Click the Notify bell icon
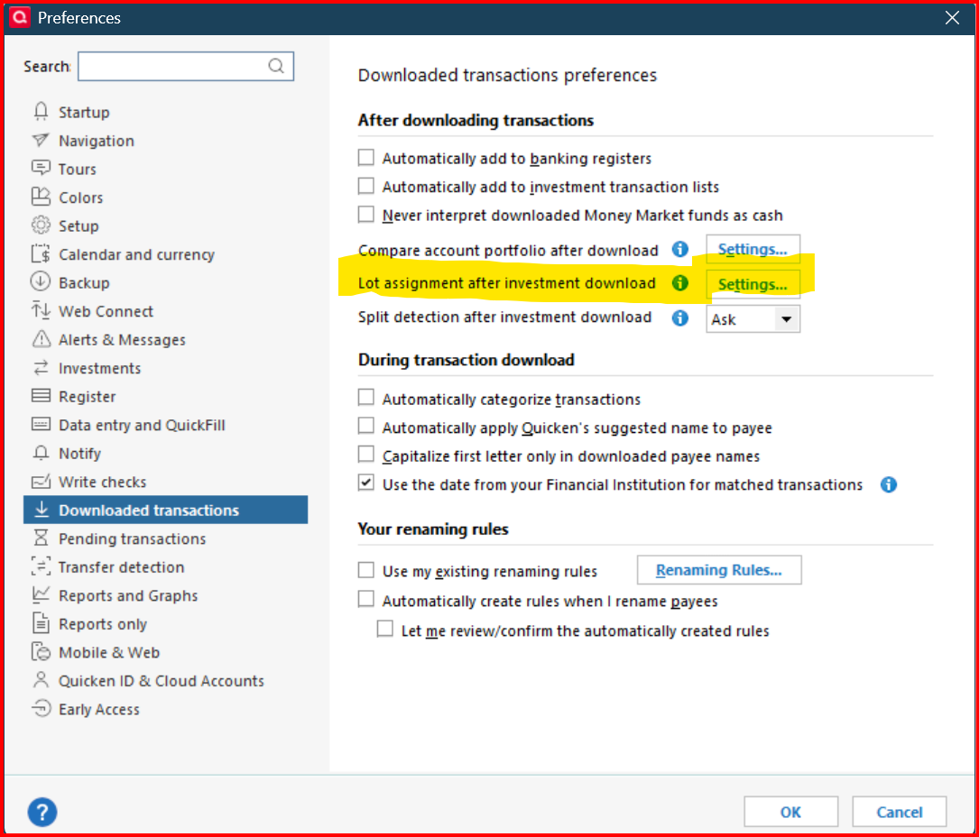This screenshot has height=837, width=979. [41, 453]
